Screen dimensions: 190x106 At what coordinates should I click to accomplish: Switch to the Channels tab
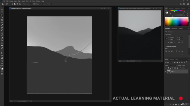172,59
